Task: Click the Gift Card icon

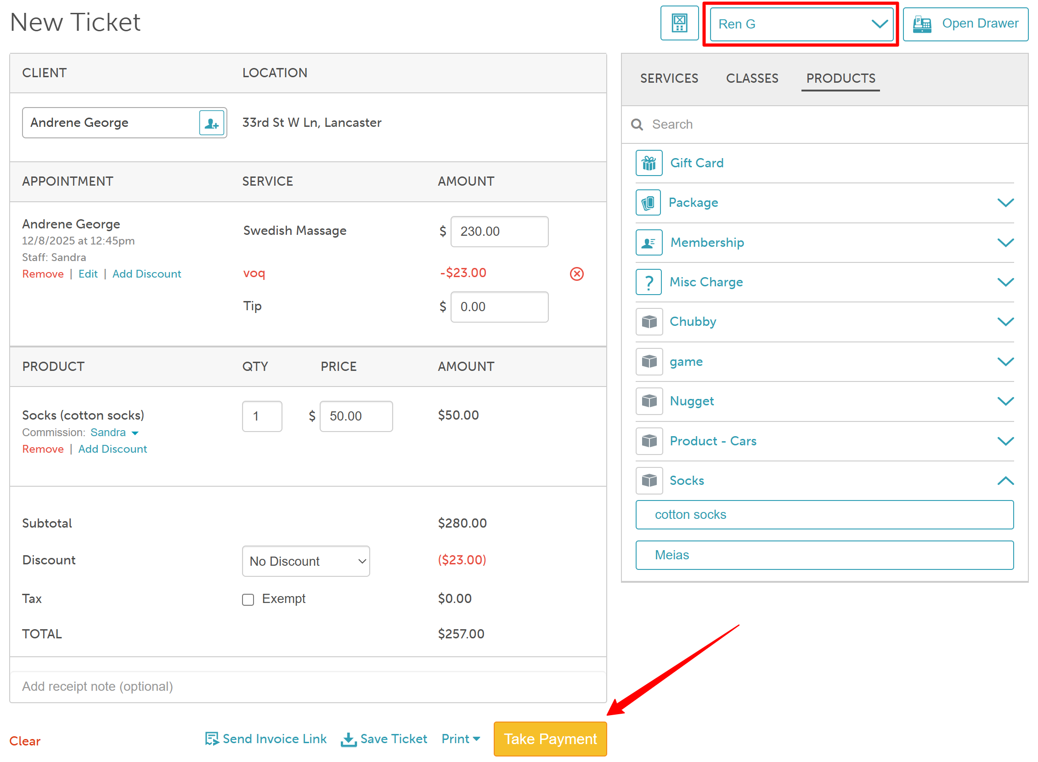Action: pos(649,163)
